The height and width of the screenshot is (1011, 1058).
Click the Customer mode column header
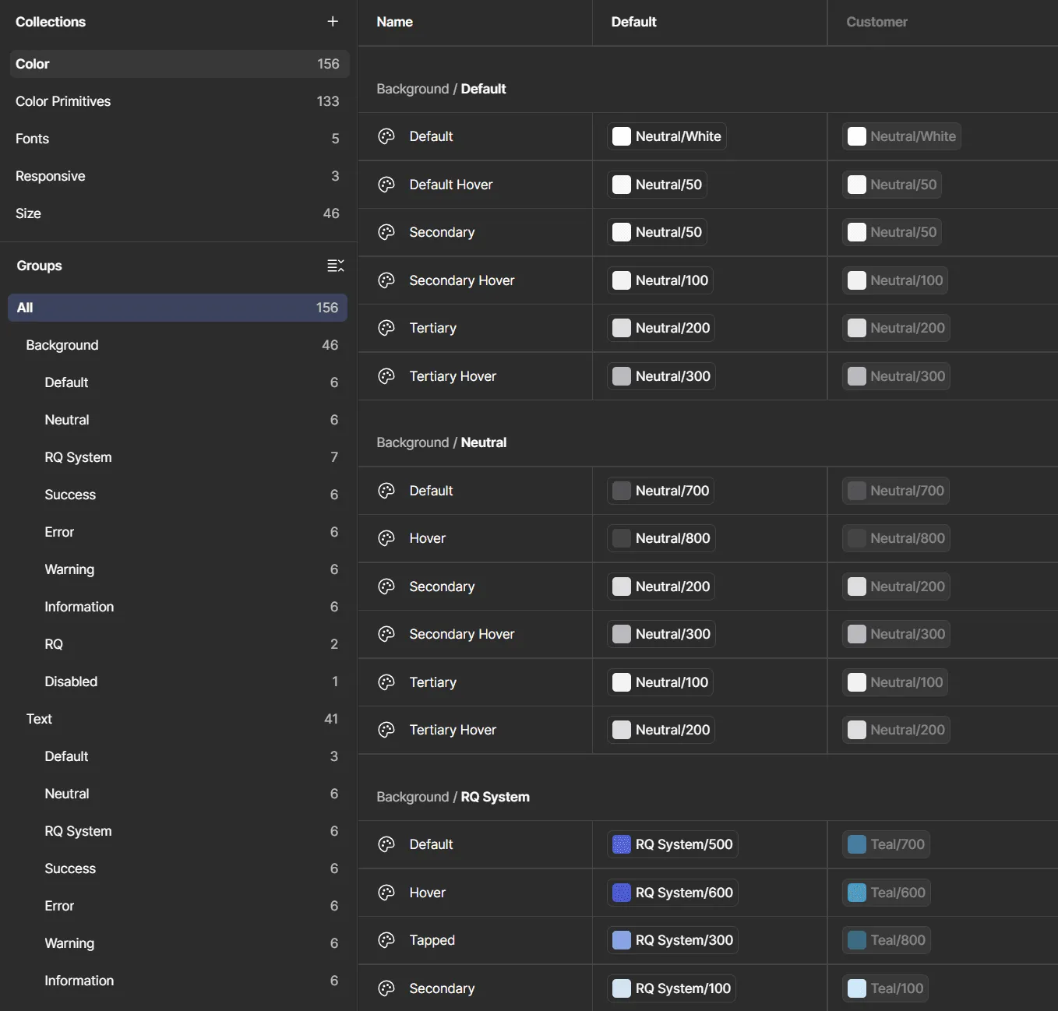[x=876, y=22]
